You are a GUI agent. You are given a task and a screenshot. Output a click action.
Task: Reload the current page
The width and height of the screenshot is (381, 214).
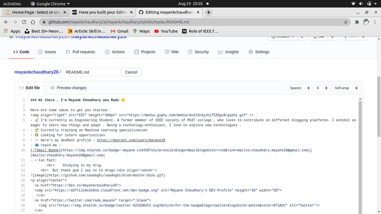click(28, 22)
